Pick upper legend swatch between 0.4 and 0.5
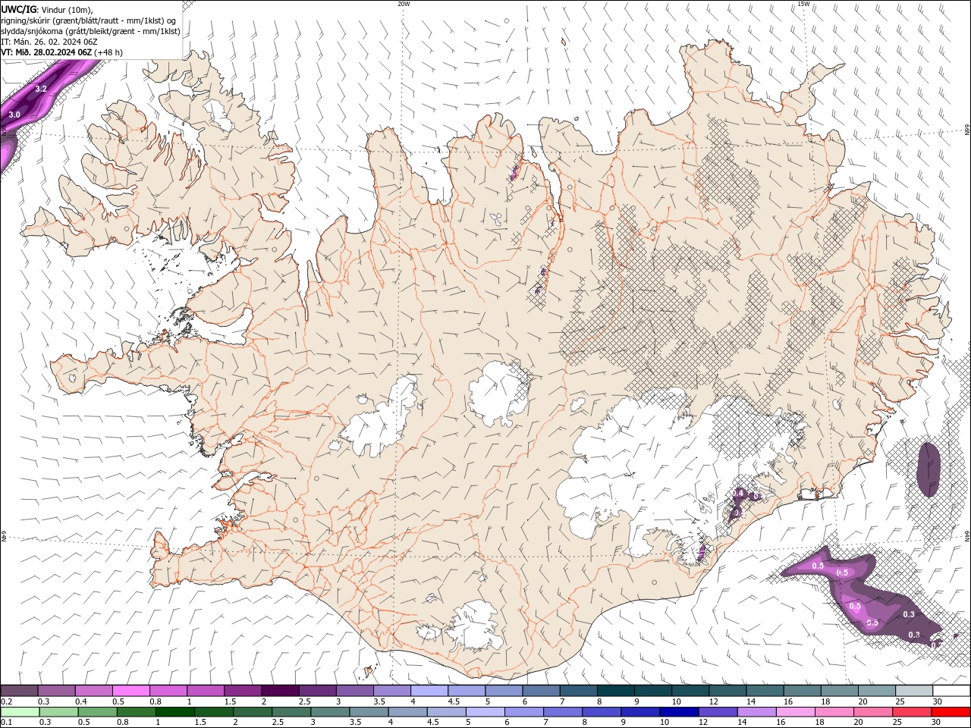 [93, 690]
